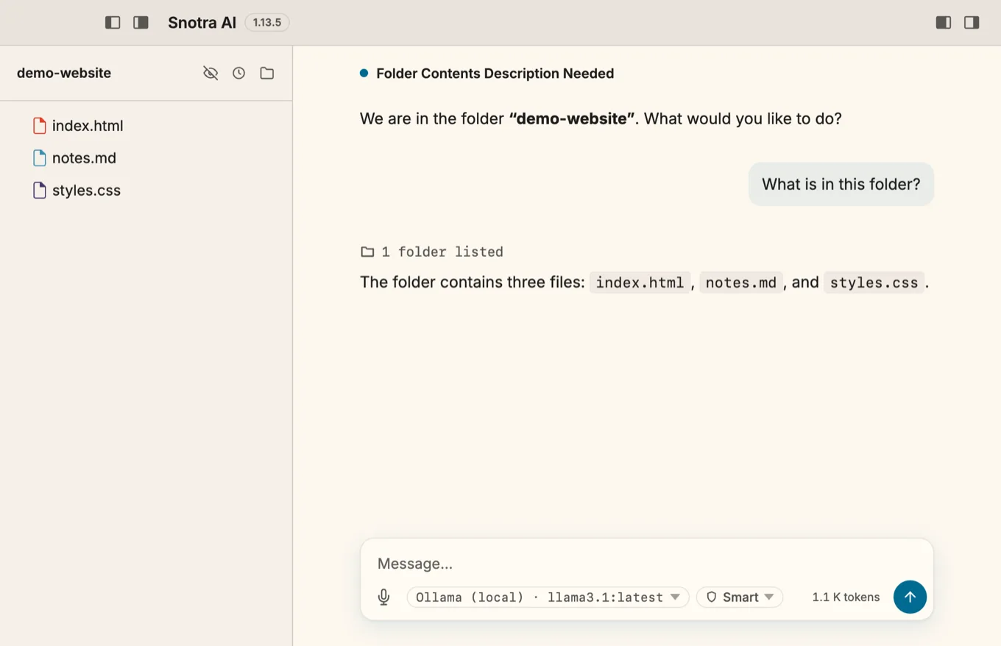Toggle the left sidebar outline panel icon

113,23
